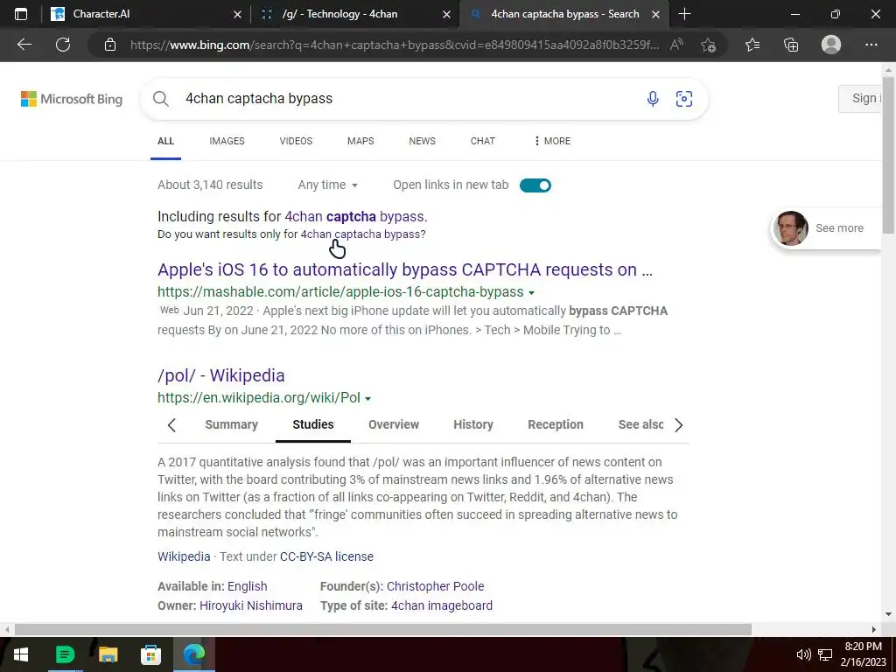Open Microsoft Store from taskbar

coord(150,654)
